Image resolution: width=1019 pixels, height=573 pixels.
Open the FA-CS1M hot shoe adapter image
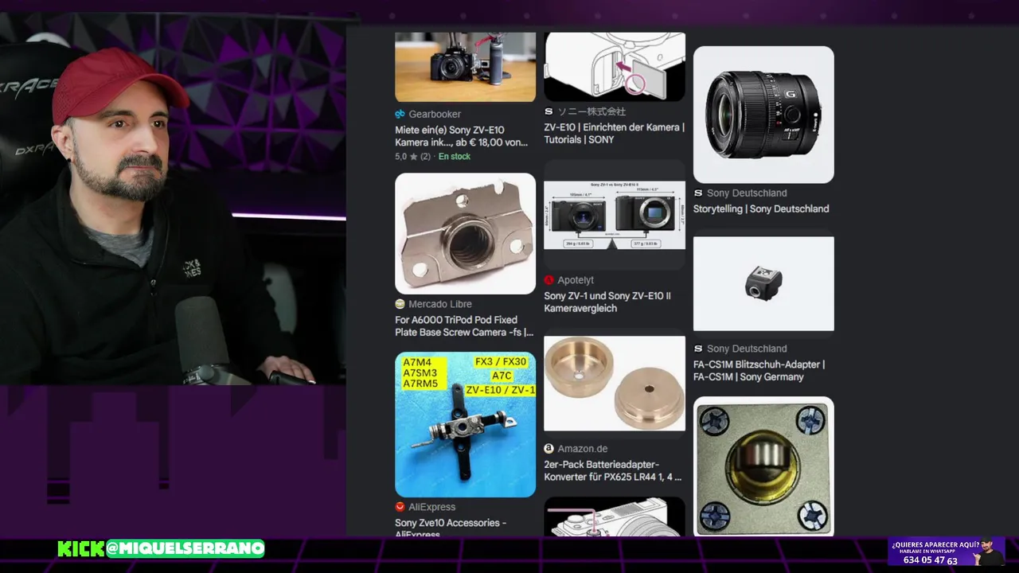[763, 283]
